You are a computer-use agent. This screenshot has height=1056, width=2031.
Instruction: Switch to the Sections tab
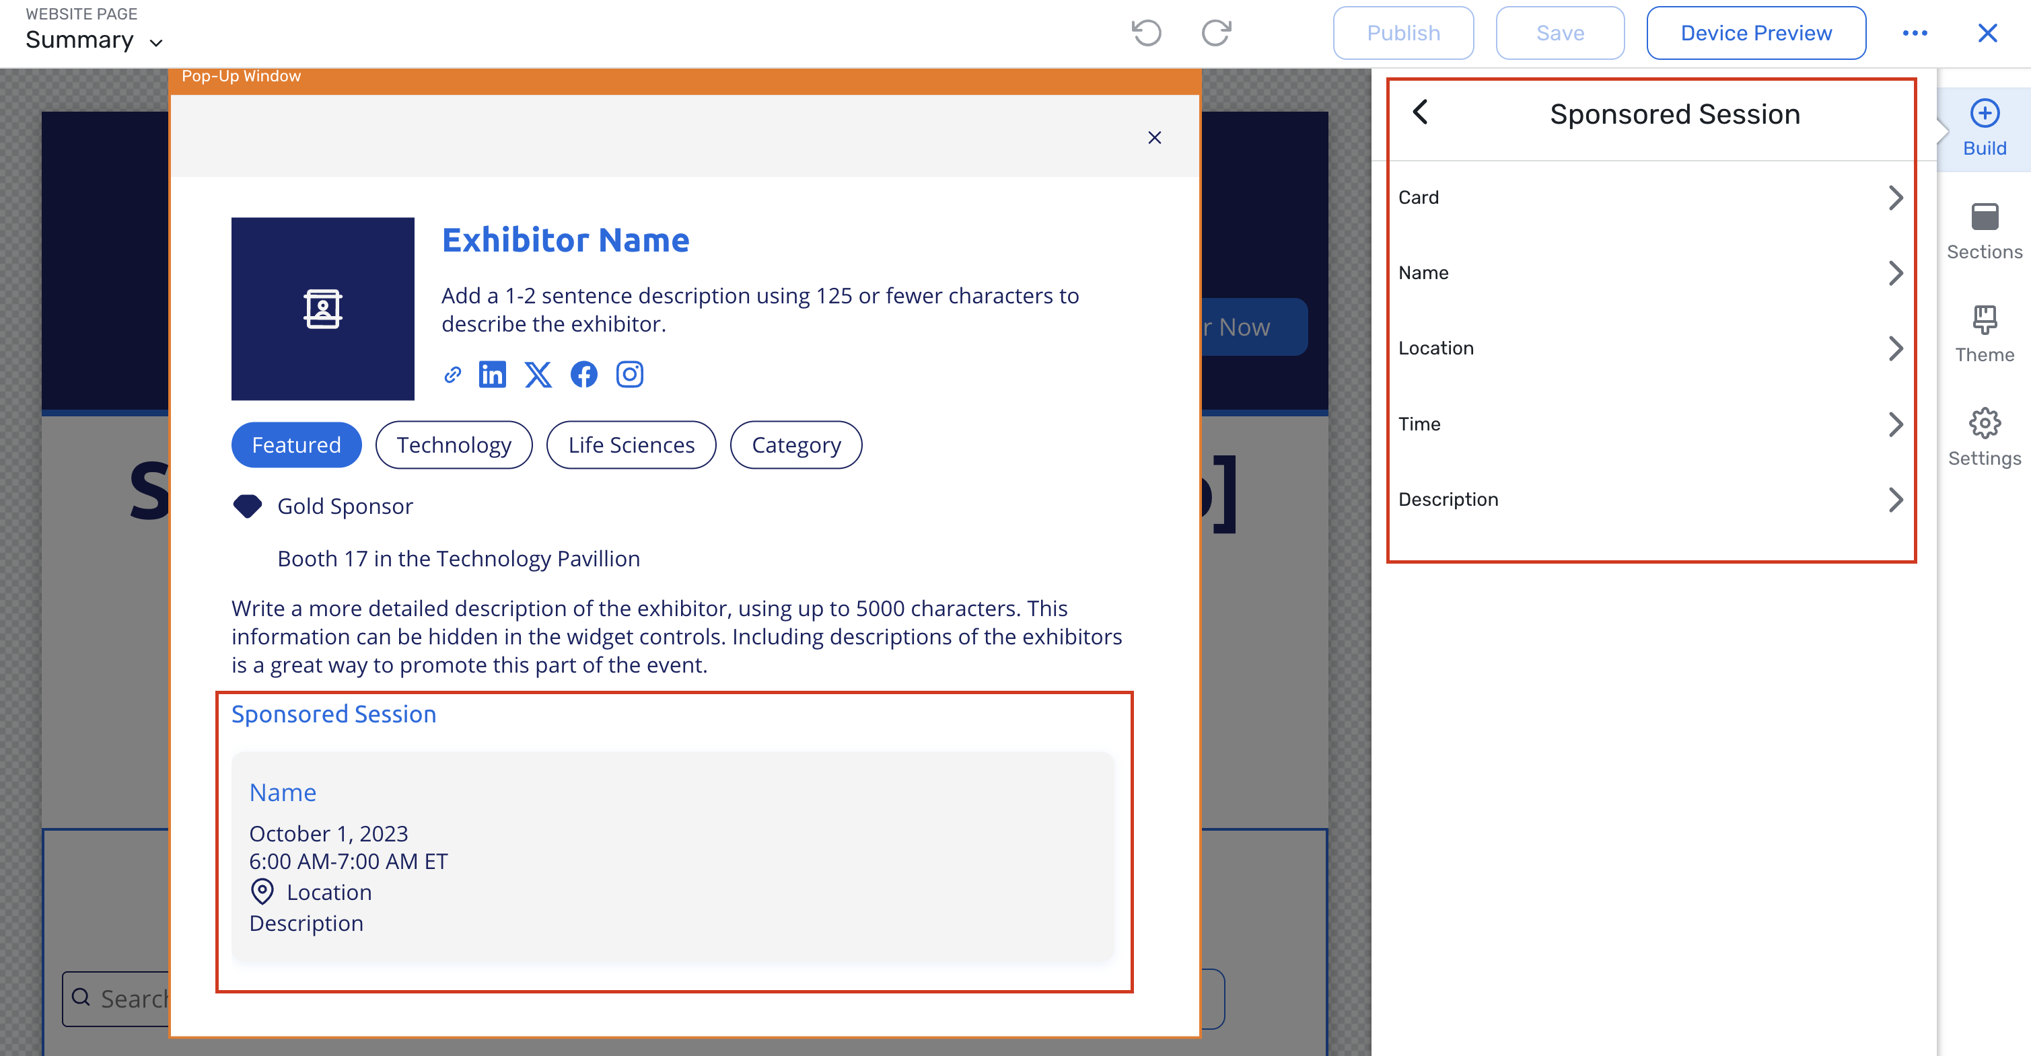click(x=1984, y=231)
